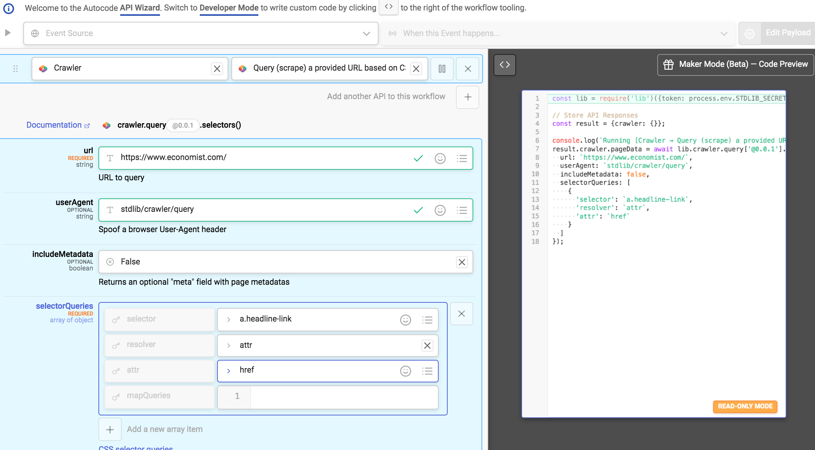Clear the Query (scrape) endpoint selection
Image resolution: width=815 pixels, height=450 pixels.
point(416,69)
